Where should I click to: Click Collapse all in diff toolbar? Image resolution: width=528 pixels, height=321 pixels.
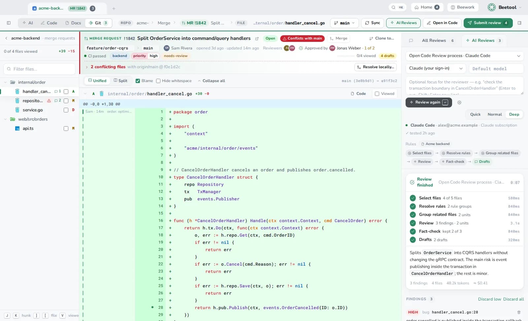(x=211, y=81)
